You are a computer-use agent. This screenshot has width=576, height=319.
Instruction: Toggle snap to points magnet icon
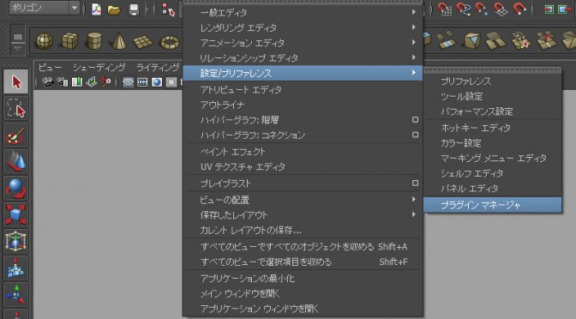482,9
